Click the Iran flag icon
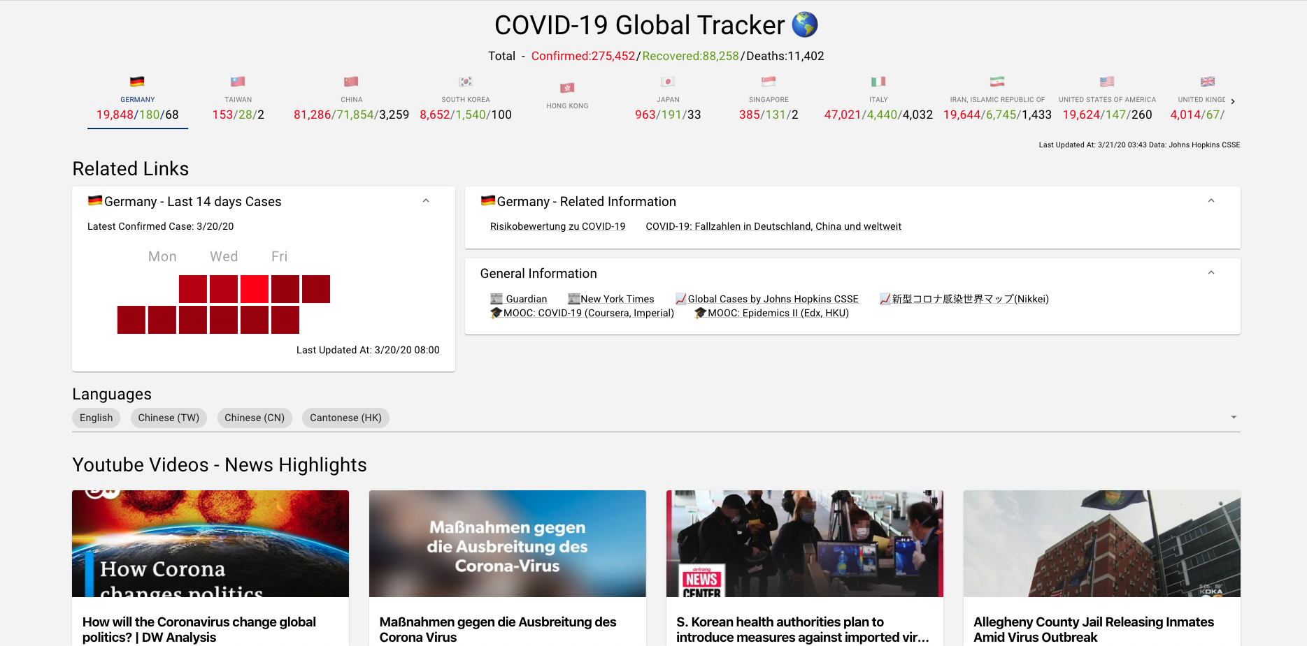 [997, 82]
